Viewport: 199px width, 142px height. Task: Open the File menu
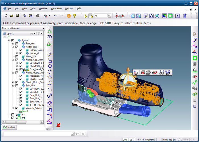[9, 8]
